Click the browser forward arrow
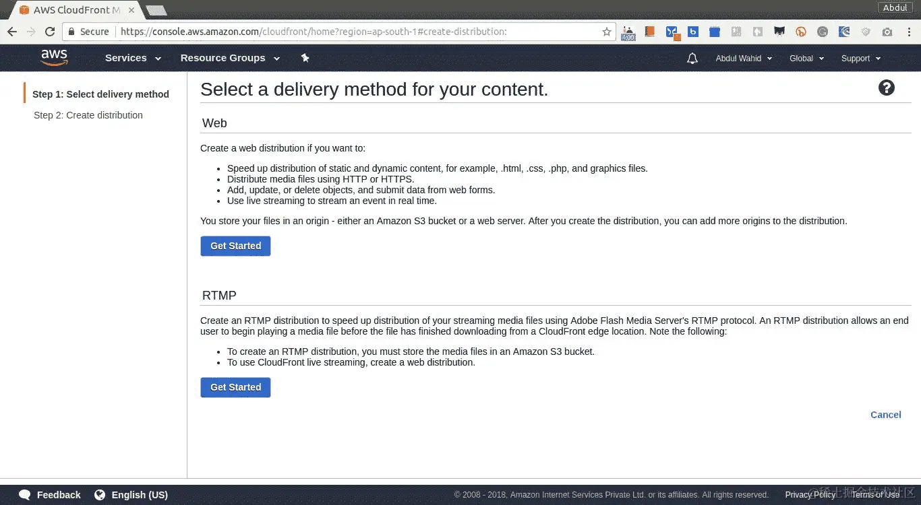The height and width of the screenshot is (505, 921). pos(31,32)
